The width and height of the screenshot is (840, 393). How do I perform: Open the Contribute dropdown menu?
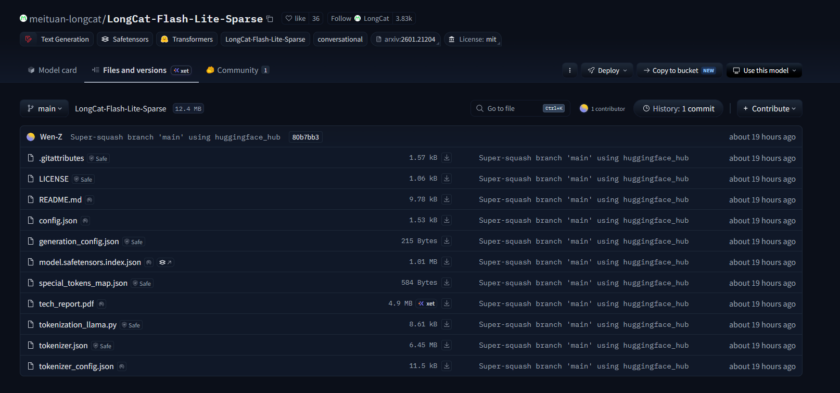pyautogui.click(x=770, y=108)
